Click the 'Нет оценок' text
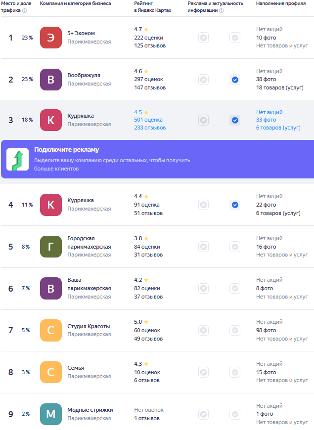This screenshot has height=430, width=314. [149, 410]
